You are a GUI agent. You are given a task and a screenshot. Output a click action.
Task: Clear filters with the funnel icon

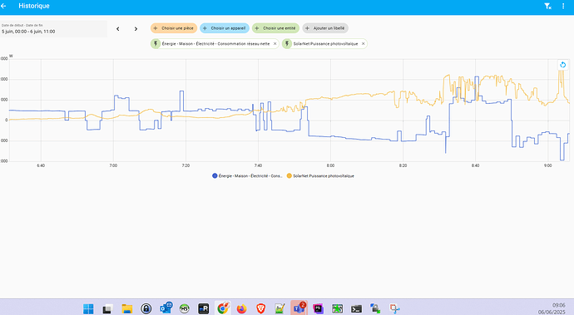point(547,6)
